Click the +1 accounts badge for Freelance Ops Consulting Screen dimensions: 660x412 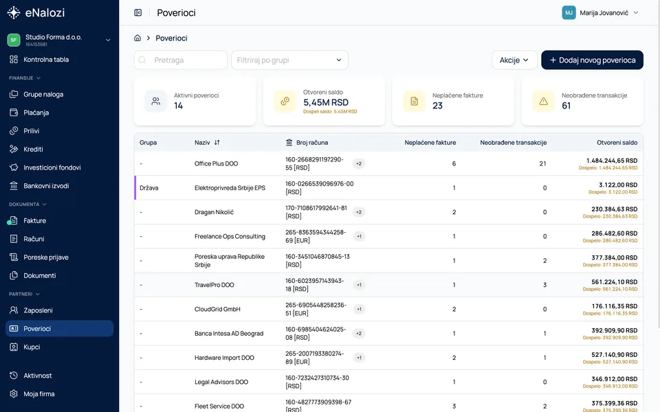coord(359,236)
